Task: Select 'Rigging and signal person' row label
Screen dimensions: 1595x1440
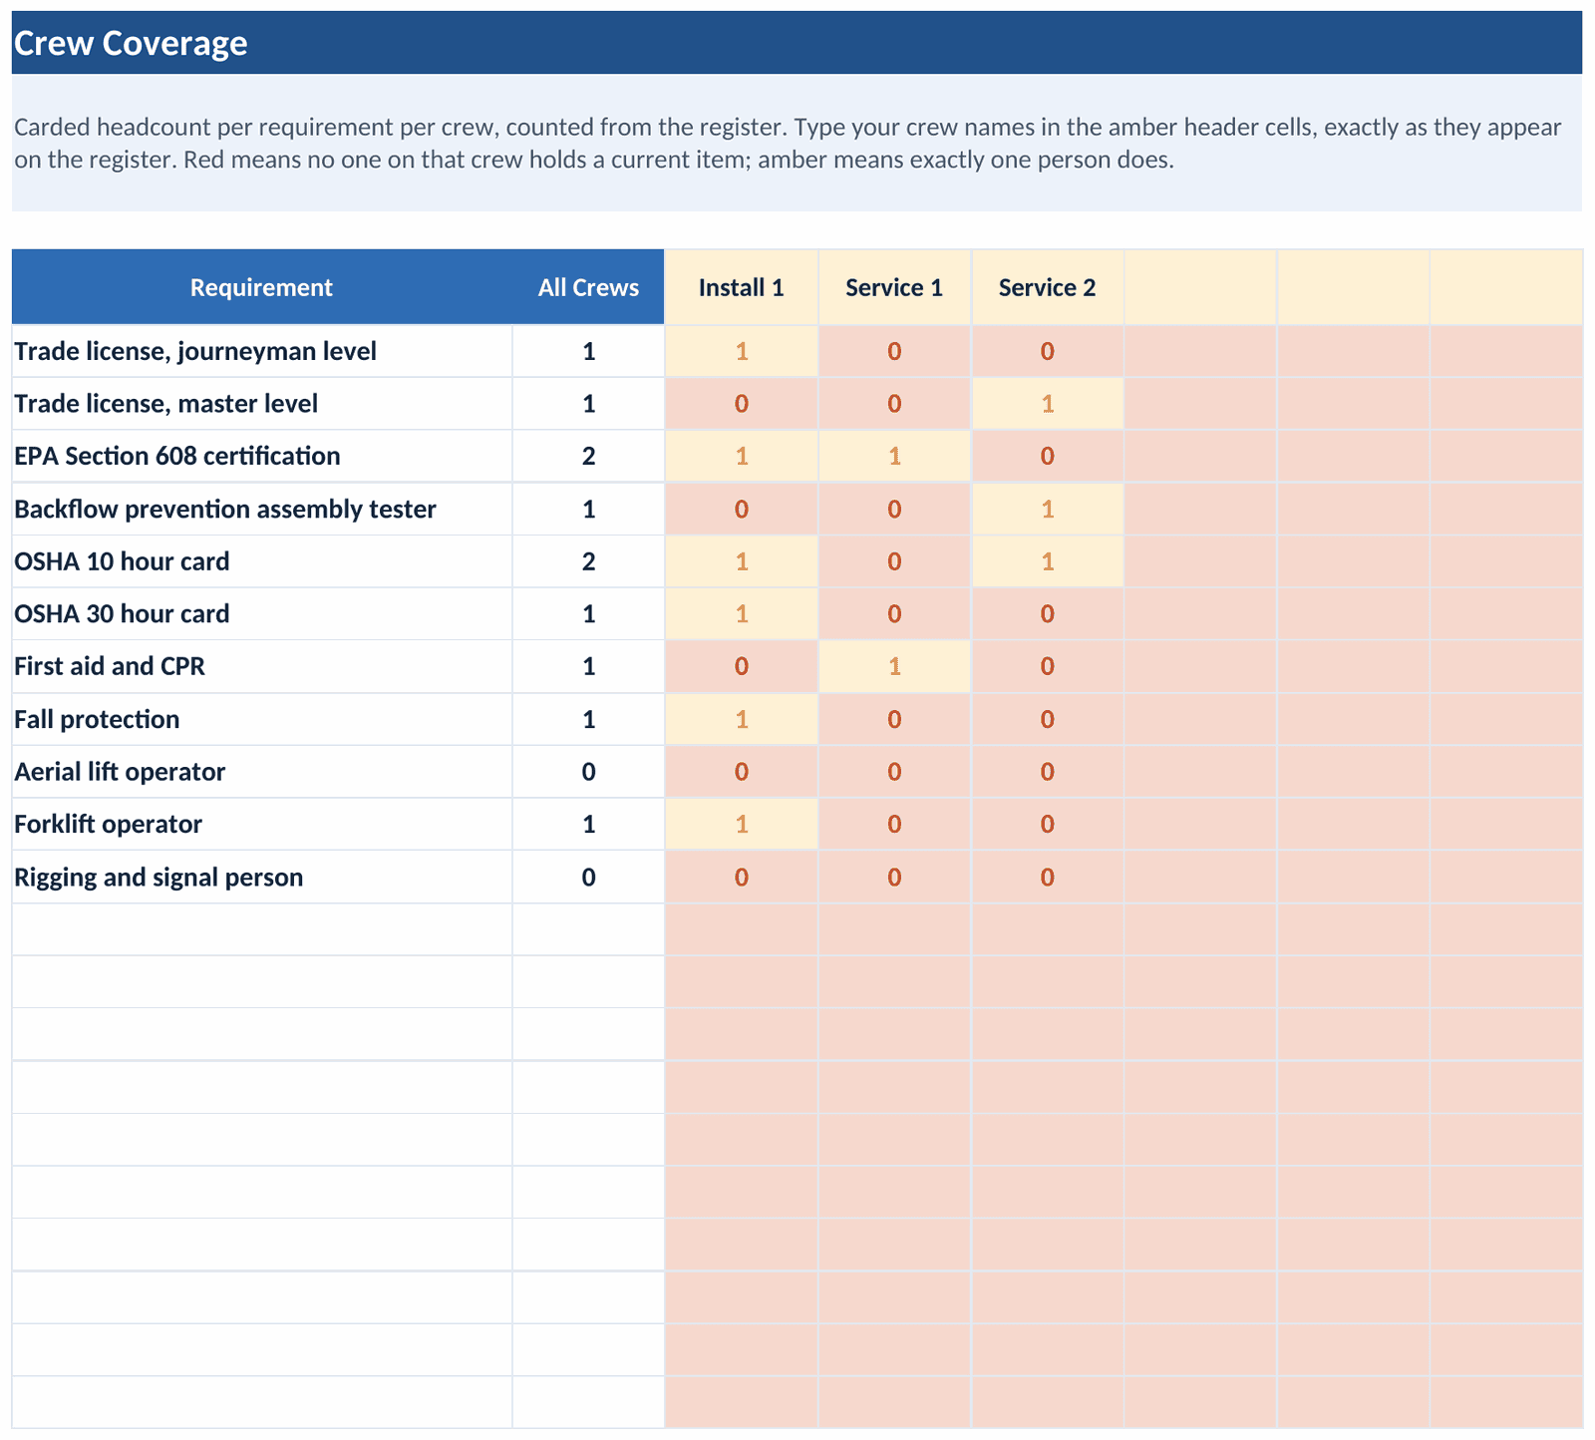Action: tap(262, 877)
